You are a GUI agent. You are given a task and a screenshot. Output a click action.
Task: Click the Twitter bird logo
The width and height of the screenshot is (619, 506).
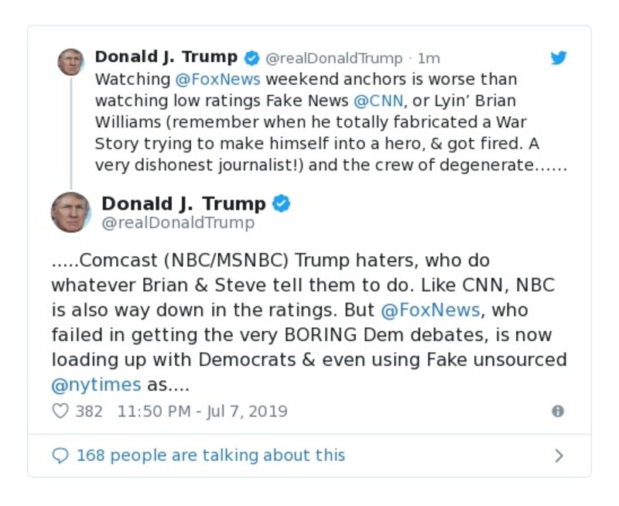pos(559,57)
